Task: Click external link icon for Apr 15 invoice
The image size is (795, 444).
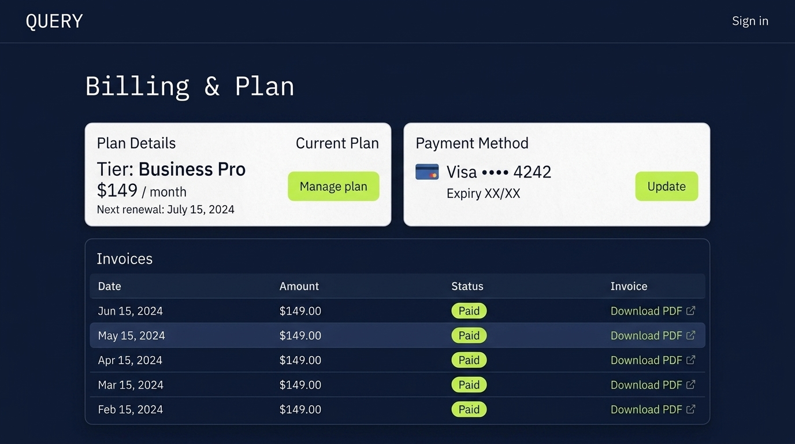Action: click(690, 360)
